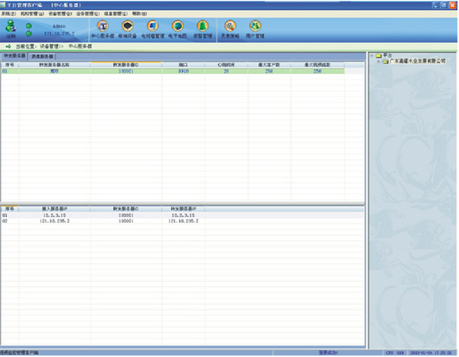The height and width of the screenshot is (357, 459).
Task: Open the 电视墙管理 toolbar icon
Action: pyautogui.click(x=153, y=29)
